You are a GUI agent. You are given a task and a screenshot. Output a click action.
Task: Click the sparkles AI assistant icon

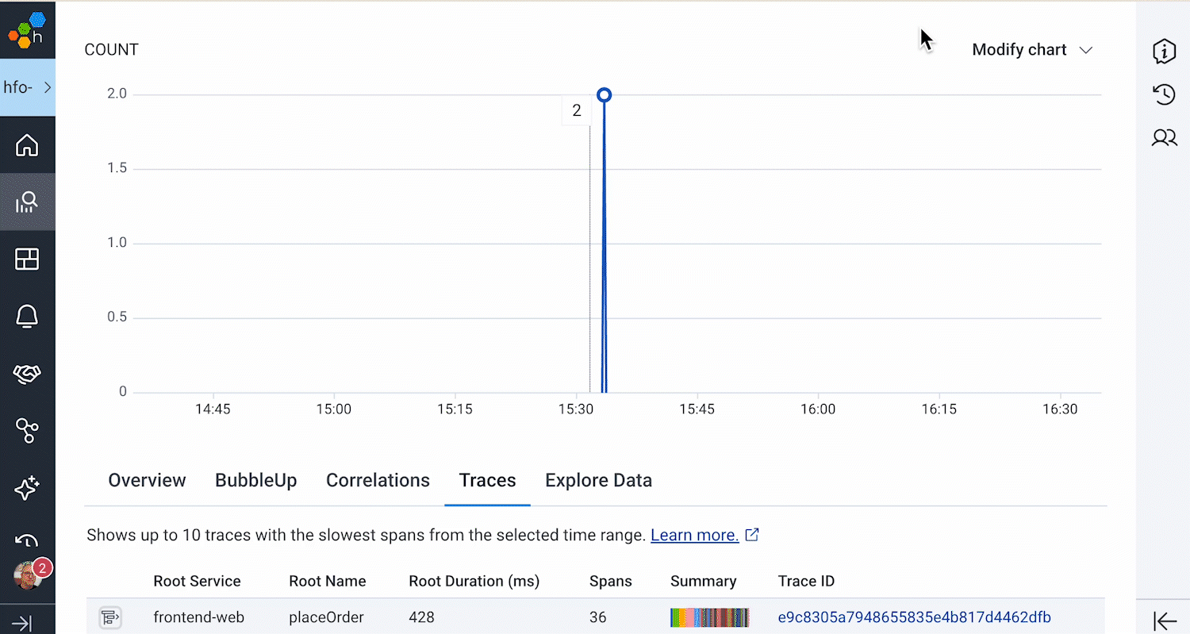27,489
